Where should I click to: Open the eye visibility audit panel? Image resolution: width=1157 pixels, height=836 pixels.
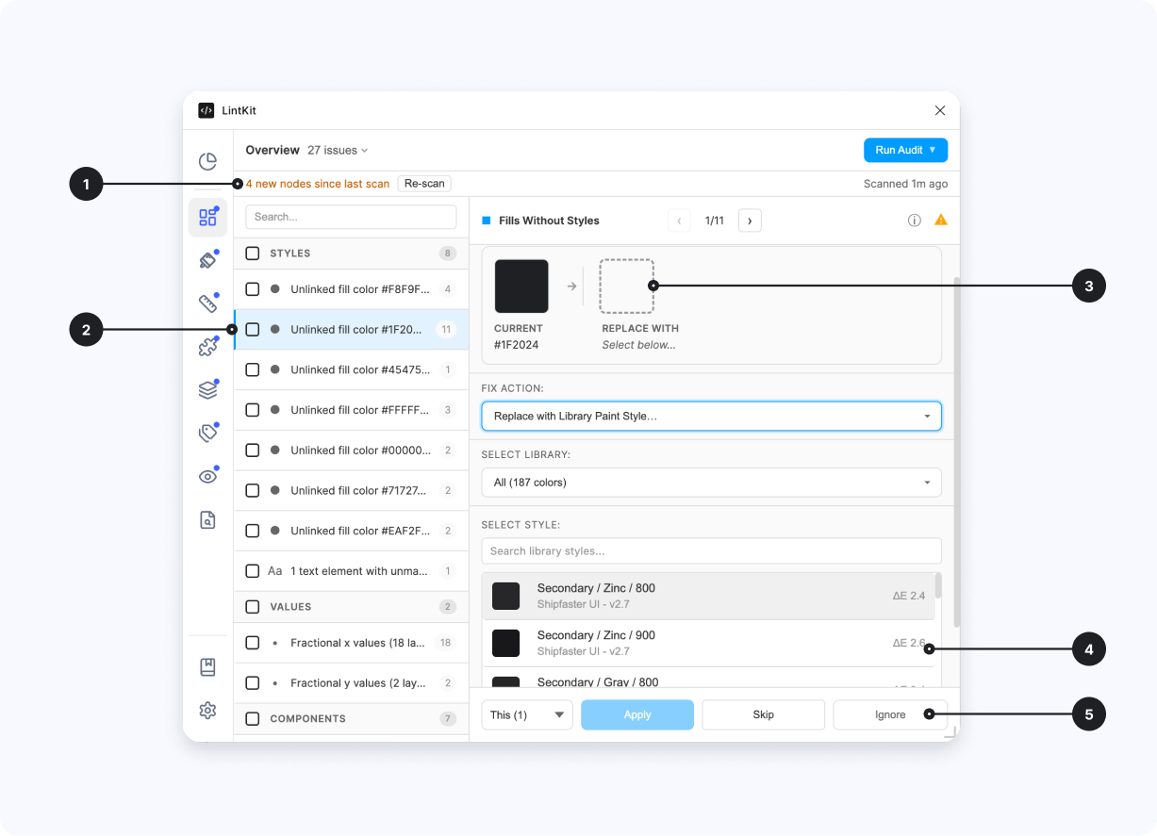(x=207, y=476)
